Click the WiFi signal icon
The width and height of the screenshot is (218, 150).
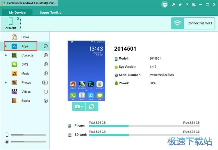click(x=178, y=23)
